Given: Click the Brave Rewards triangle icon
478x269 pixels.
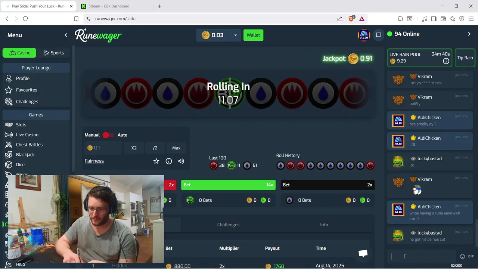Looking at the screenshot, I should click(362, 19).
